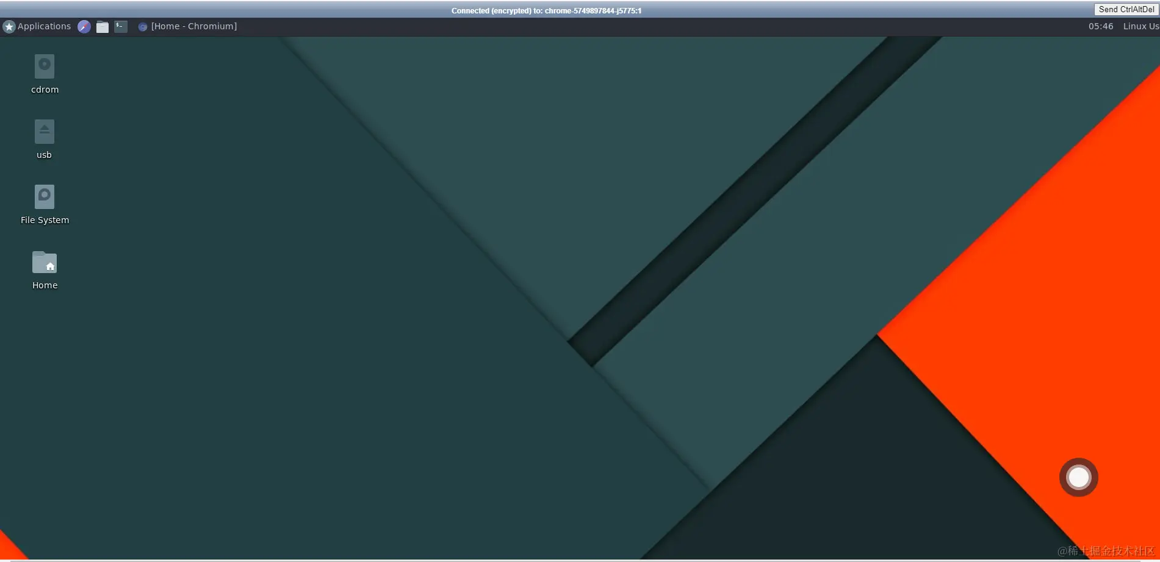Select the usb drive desktop icon
This screenshot has width=1160, height=562.
point(45,140)
